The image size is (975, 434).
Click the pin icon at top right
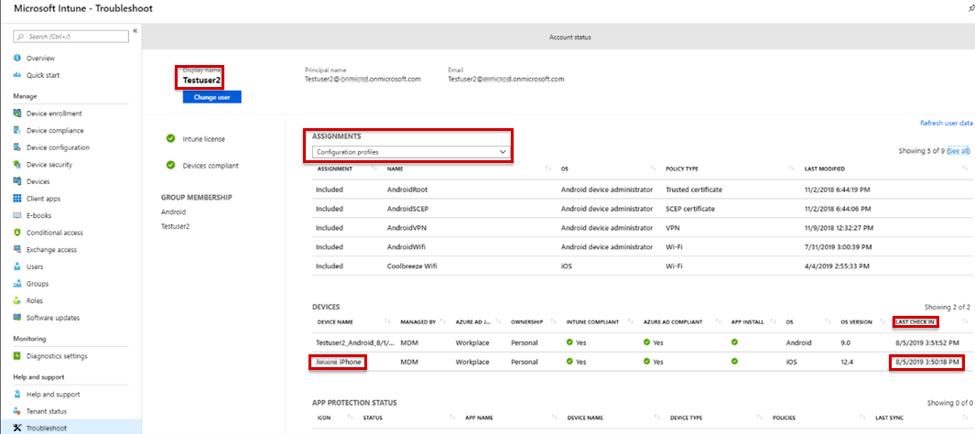click(970, 8)
